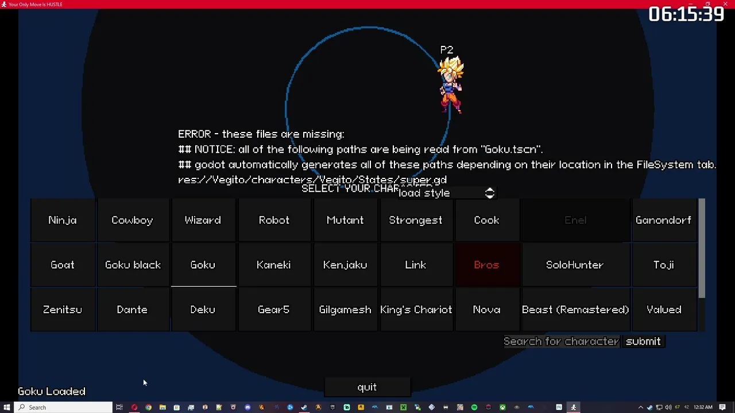Screen dimensions: 735x413
Task: Click the Steam system tray icon
Action: click(x=649, y=407)
